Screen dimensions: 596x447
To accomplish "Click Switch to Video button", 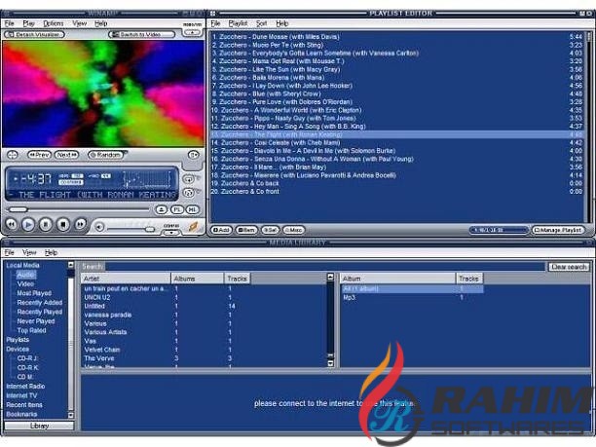I will (141, 35).
